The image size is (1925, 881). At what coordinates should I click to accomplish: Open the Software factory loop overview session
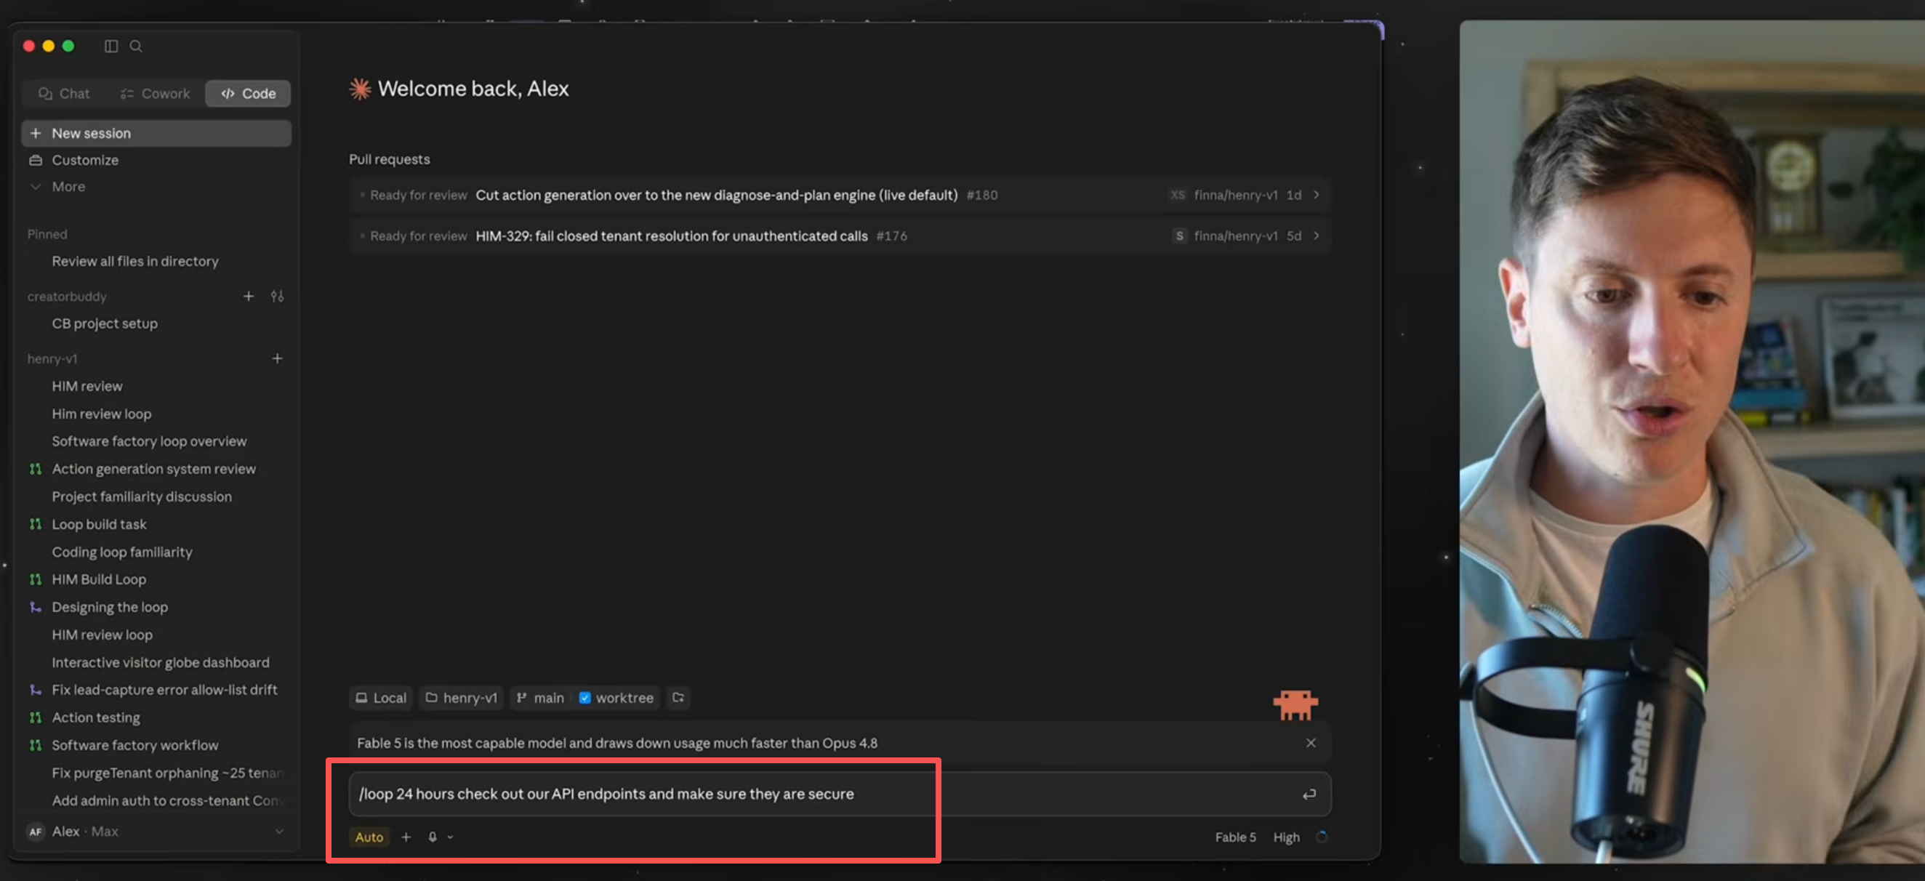pyautogui.click(x=149, y=442)
